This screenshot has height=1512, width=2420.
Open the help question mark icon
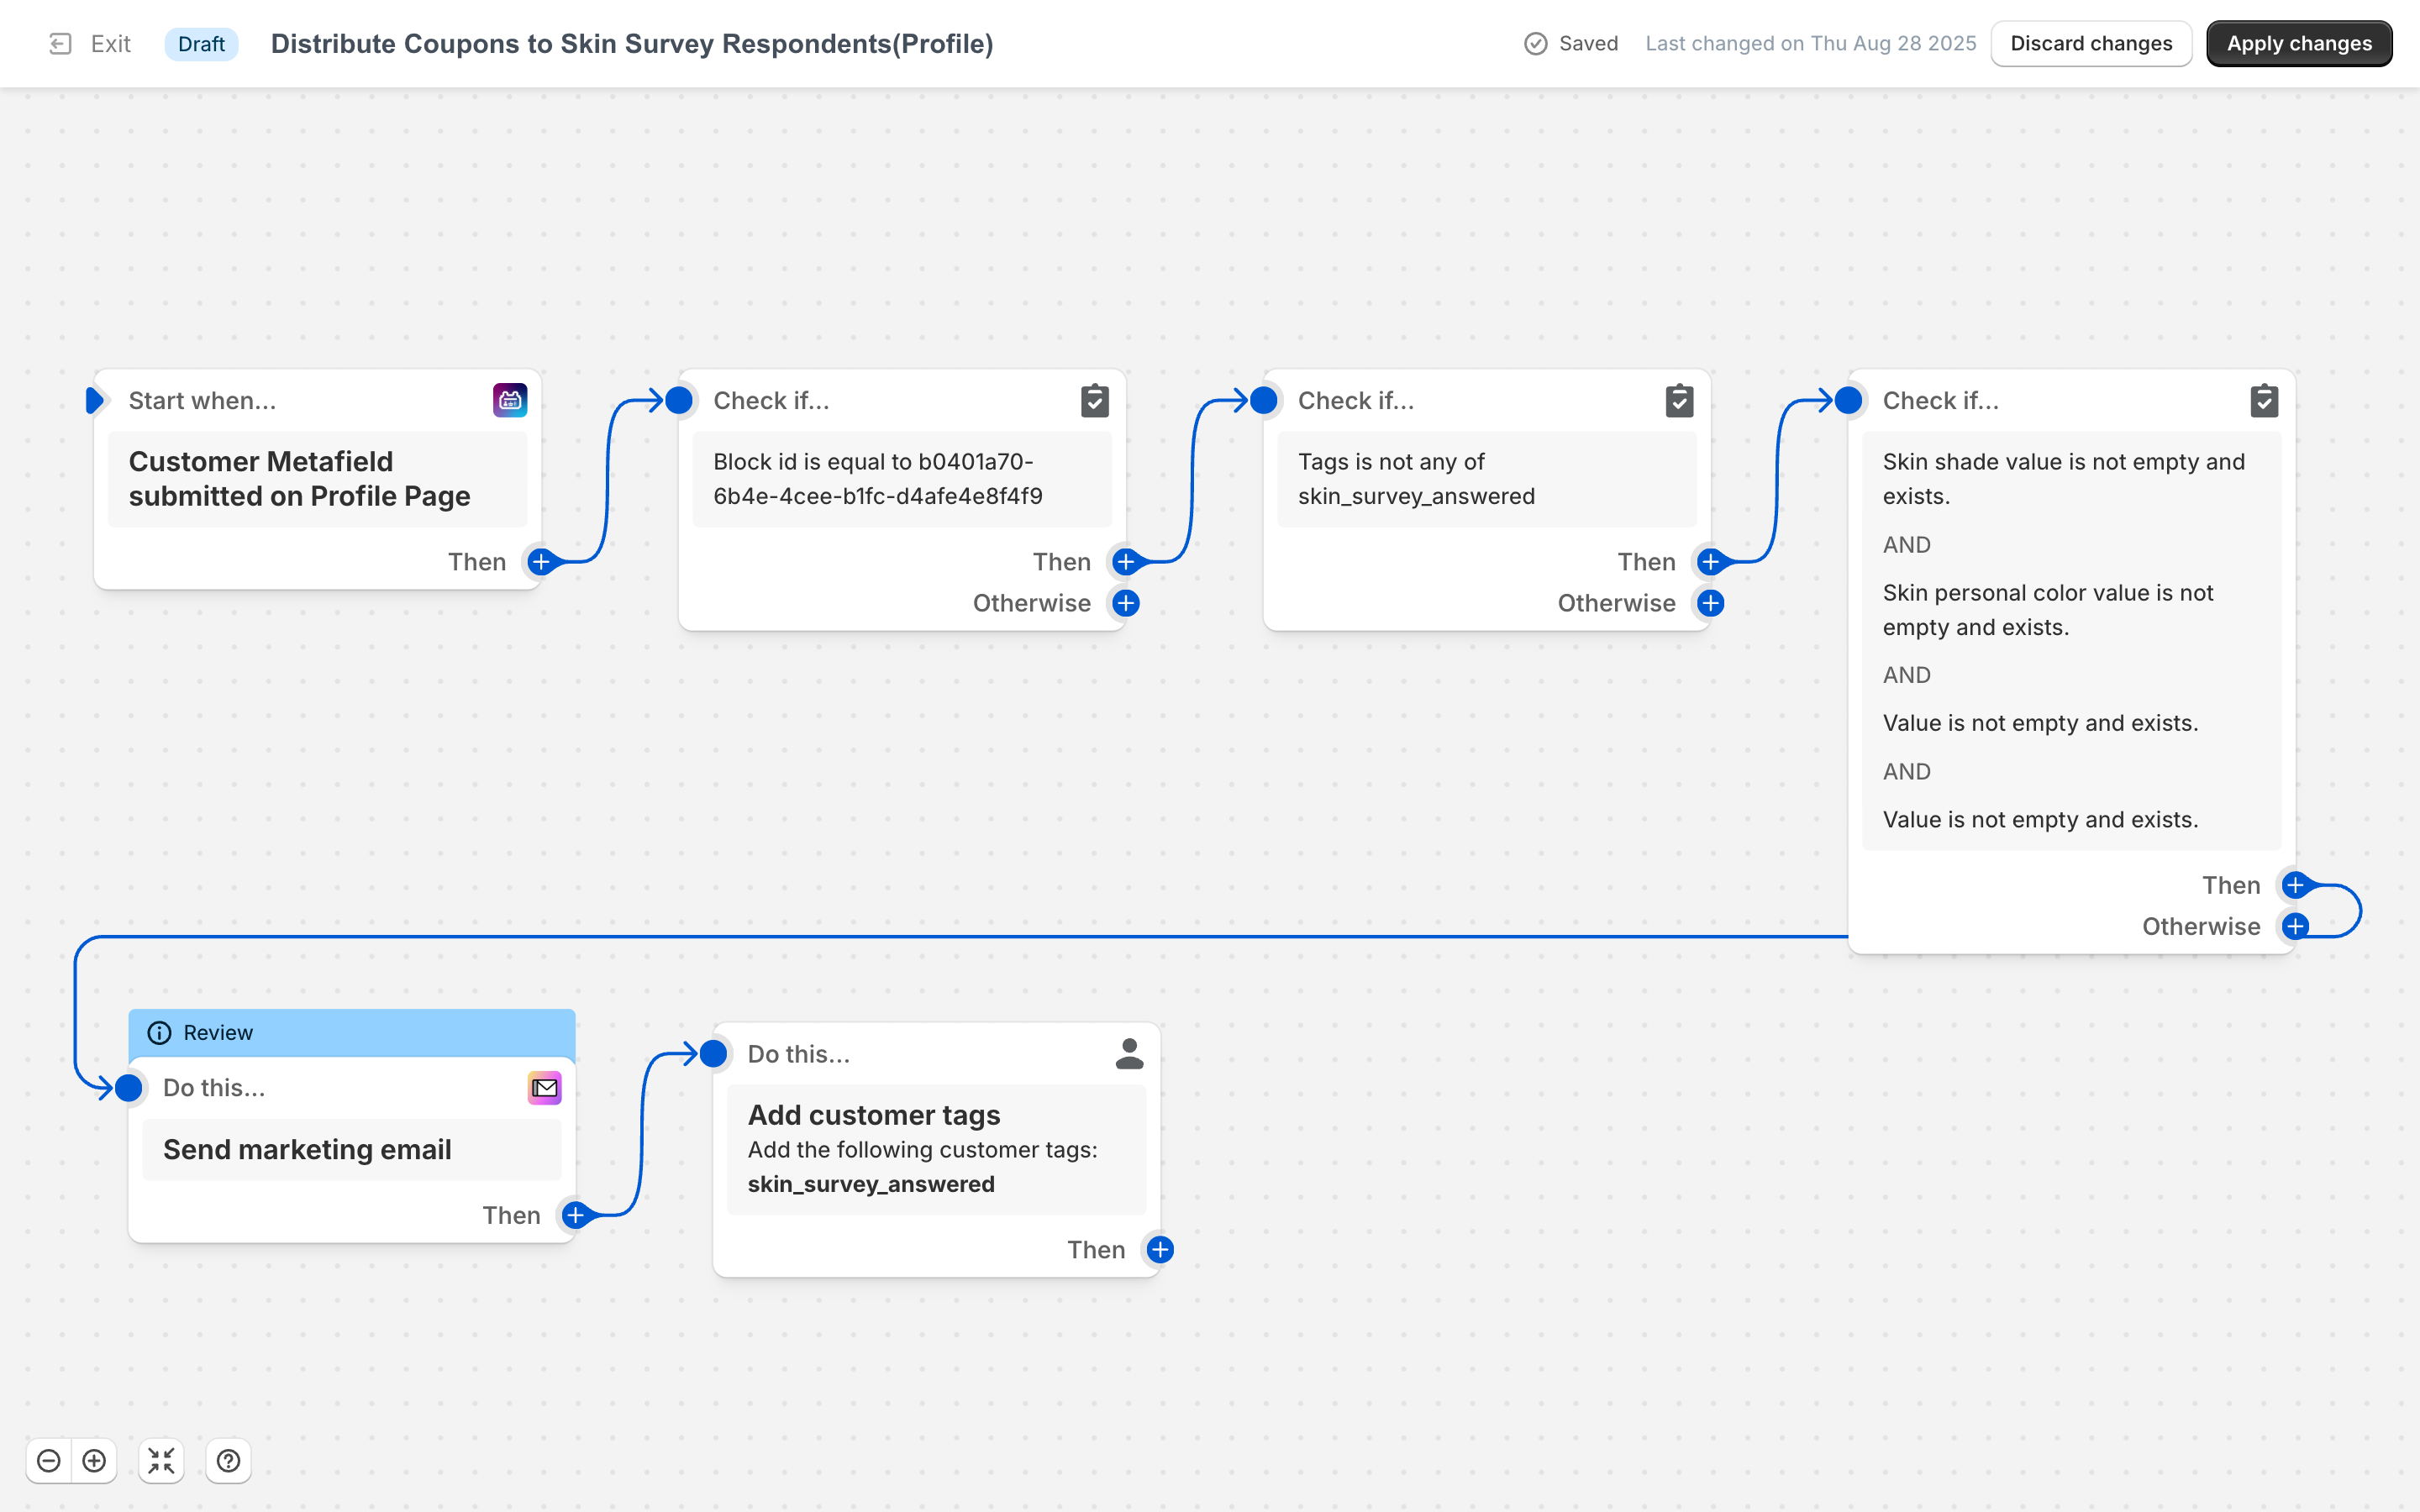coord(228,1461)
